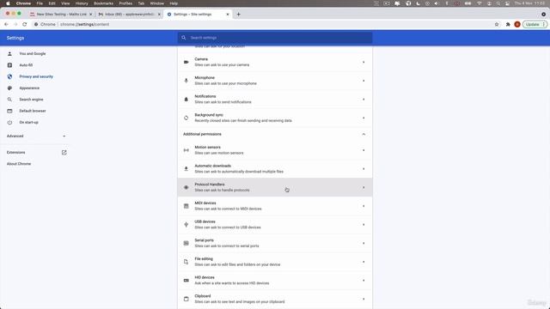Click in the Search settings field

(275, 38)
